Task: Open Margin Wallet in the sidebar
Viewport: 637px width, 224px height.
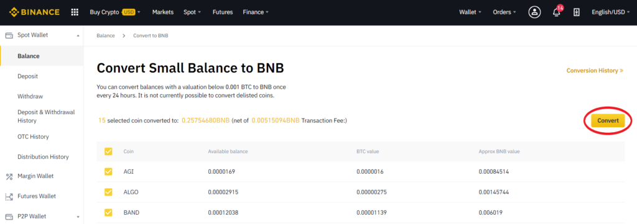Action: click(x=35, y=176)
